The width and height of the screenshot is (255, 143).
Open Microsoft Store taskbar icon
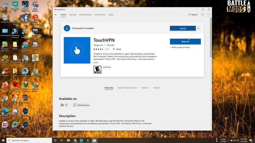94,140
